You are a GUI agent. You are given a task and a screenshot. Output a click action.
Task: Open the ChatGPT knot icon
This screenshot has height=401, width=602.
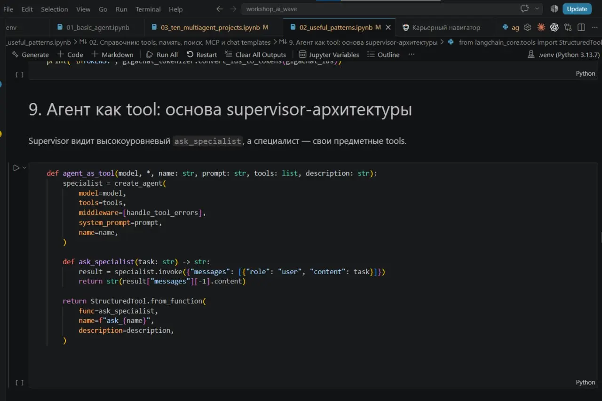554,27
